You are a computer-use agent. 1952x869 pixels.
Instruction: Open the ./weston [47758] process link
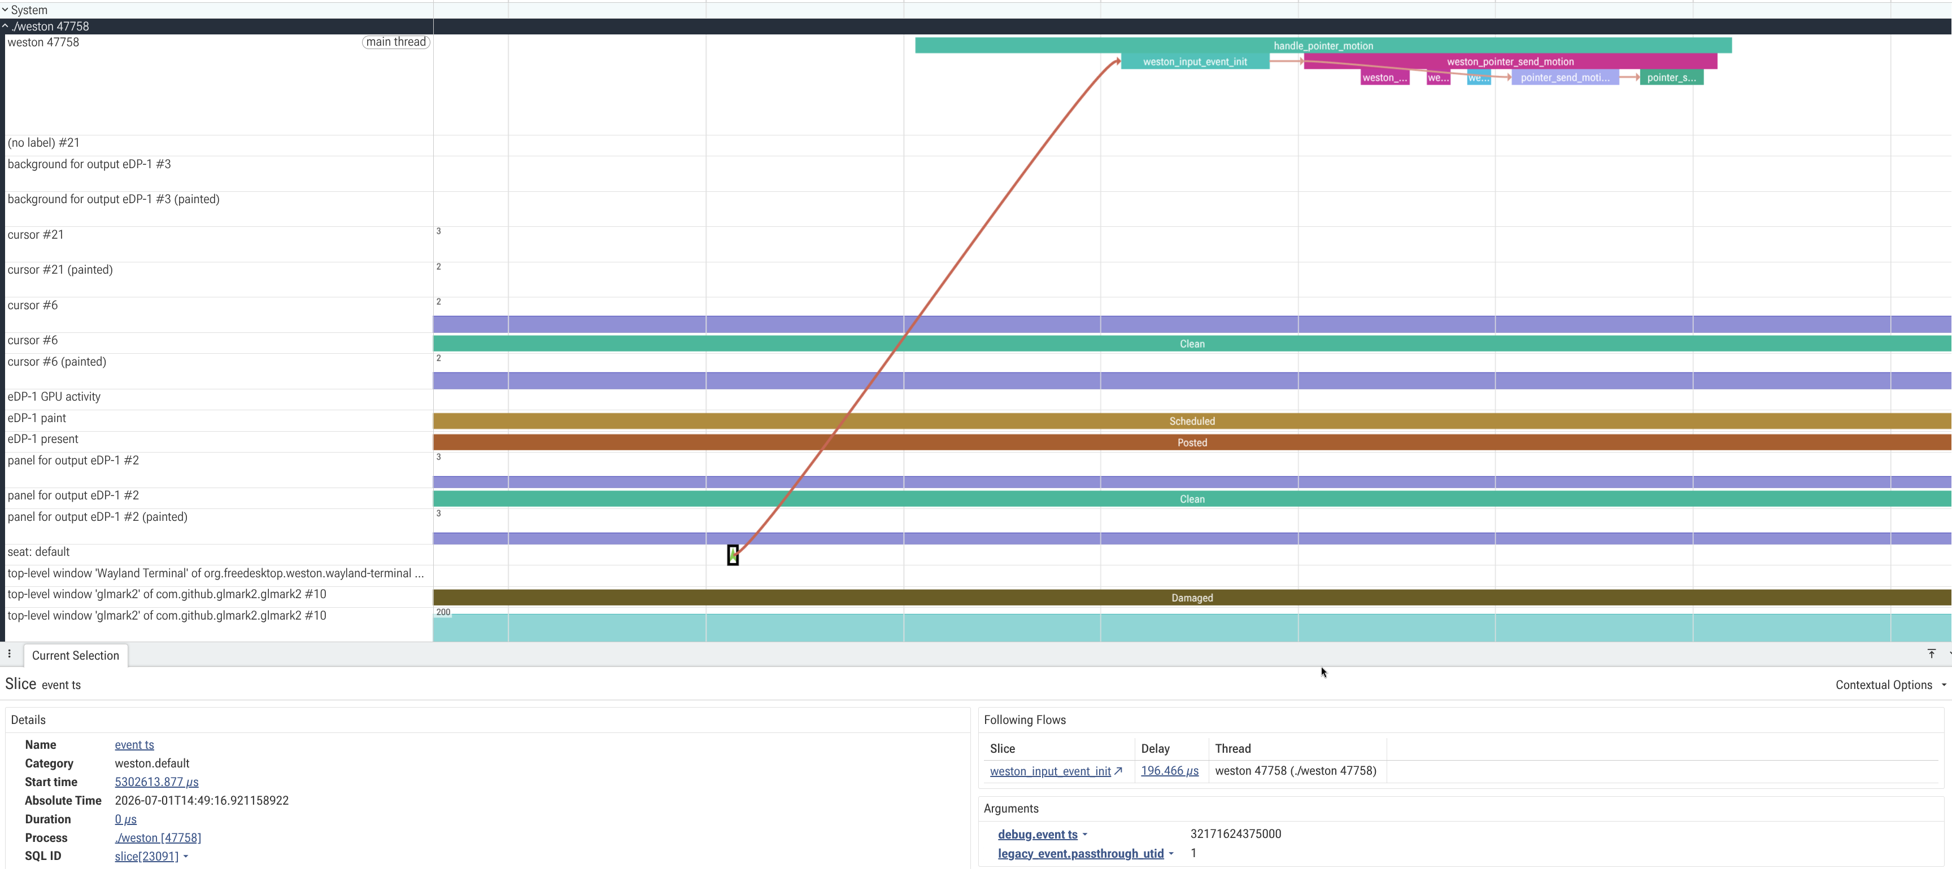[x=158, y=838]
